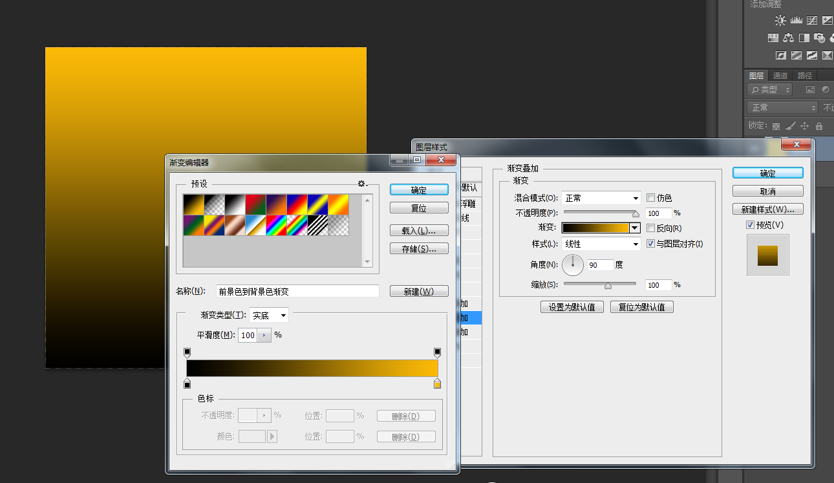This screenshot has width=834, height=483.
Task: Open gradient picker arrow in Layer Style
Action: 635,228
